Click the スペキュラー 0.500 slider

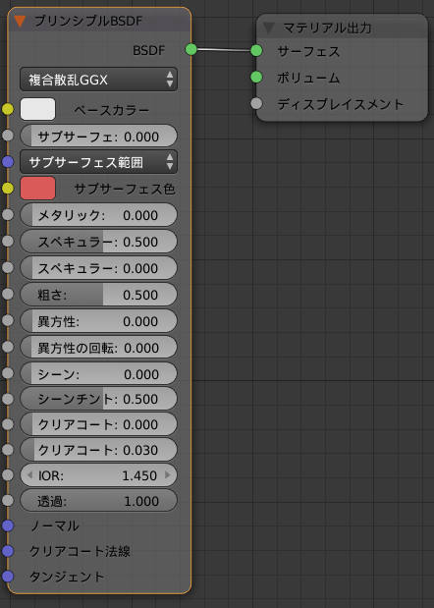(x=99, y=242)
